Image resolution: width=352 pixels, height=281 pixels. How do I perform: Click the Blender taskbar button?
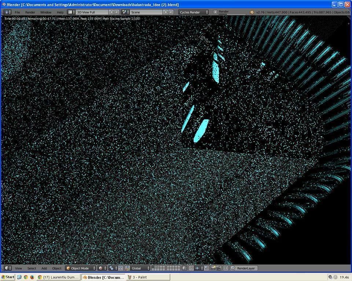pyautogui.click(x=103, y=277)
